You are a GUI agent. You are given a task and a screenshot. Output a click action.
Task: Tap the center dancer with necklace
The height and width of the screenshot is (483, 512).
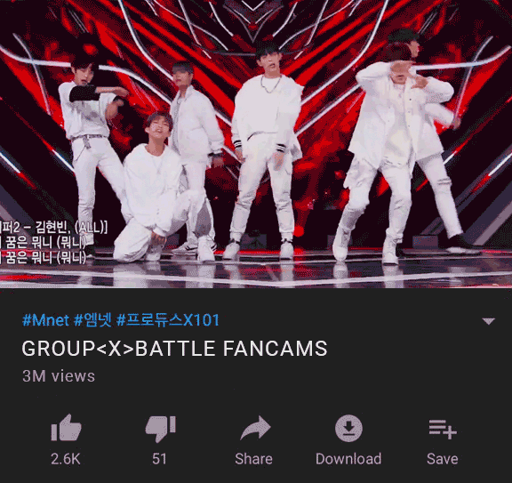click(266, 150)
